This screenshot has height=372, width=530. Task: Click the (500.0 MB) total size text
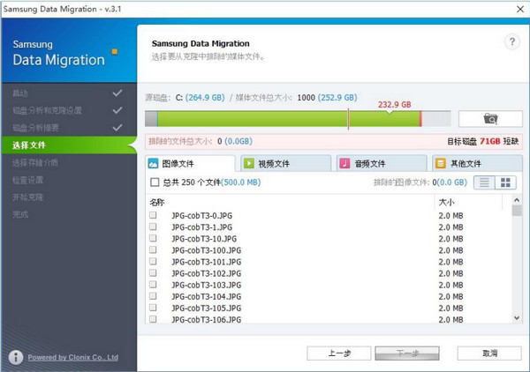(240, 182)
